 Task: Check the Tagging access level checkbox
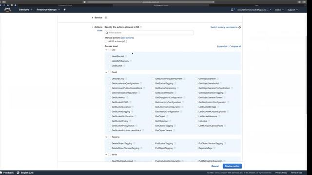tap(109, 137)
